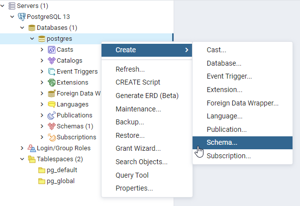Collapse the Databases (1) node
Screen dimensions: 300x206
[x=22, y=28]
